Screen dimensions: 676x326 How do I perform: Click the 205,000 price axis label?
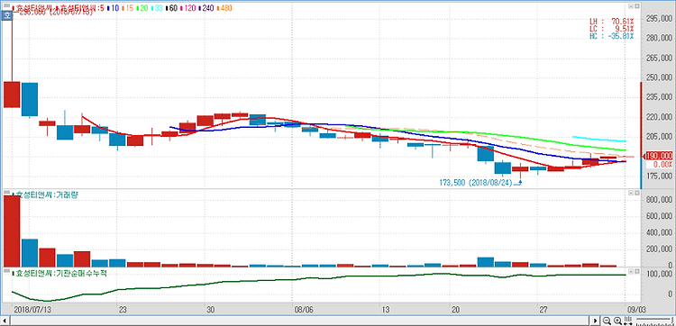point(659,137)
